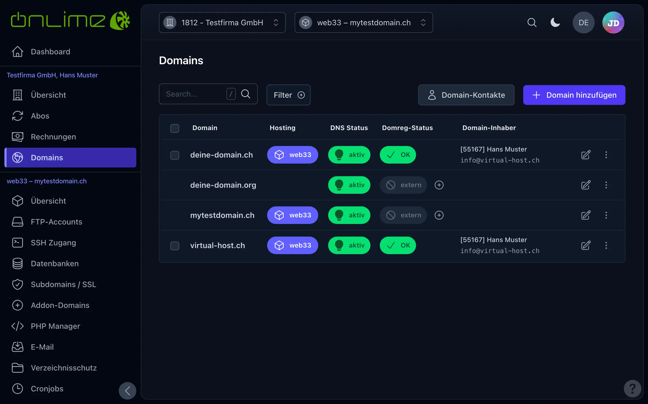Screen dimensions: 648x404
Task: Open more actions menu for virtual-host.ch
Action: click(606, 245)
